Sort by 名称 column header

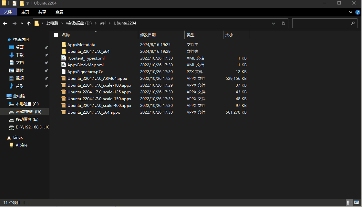click(x=66, y=35)
